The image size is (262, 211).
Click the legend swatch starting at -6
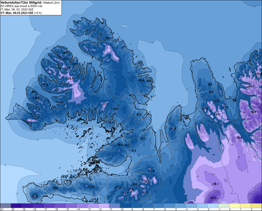[x=169, y=205]
